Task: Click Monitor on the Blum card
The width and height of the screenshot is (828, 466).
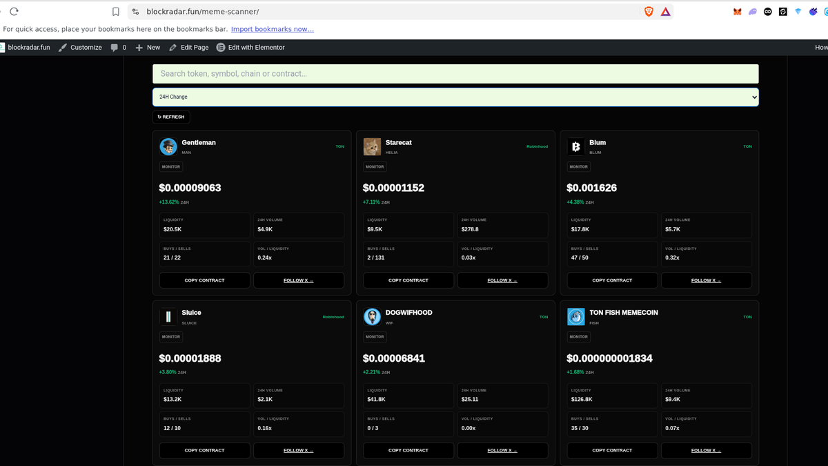Action: (579, 166)
